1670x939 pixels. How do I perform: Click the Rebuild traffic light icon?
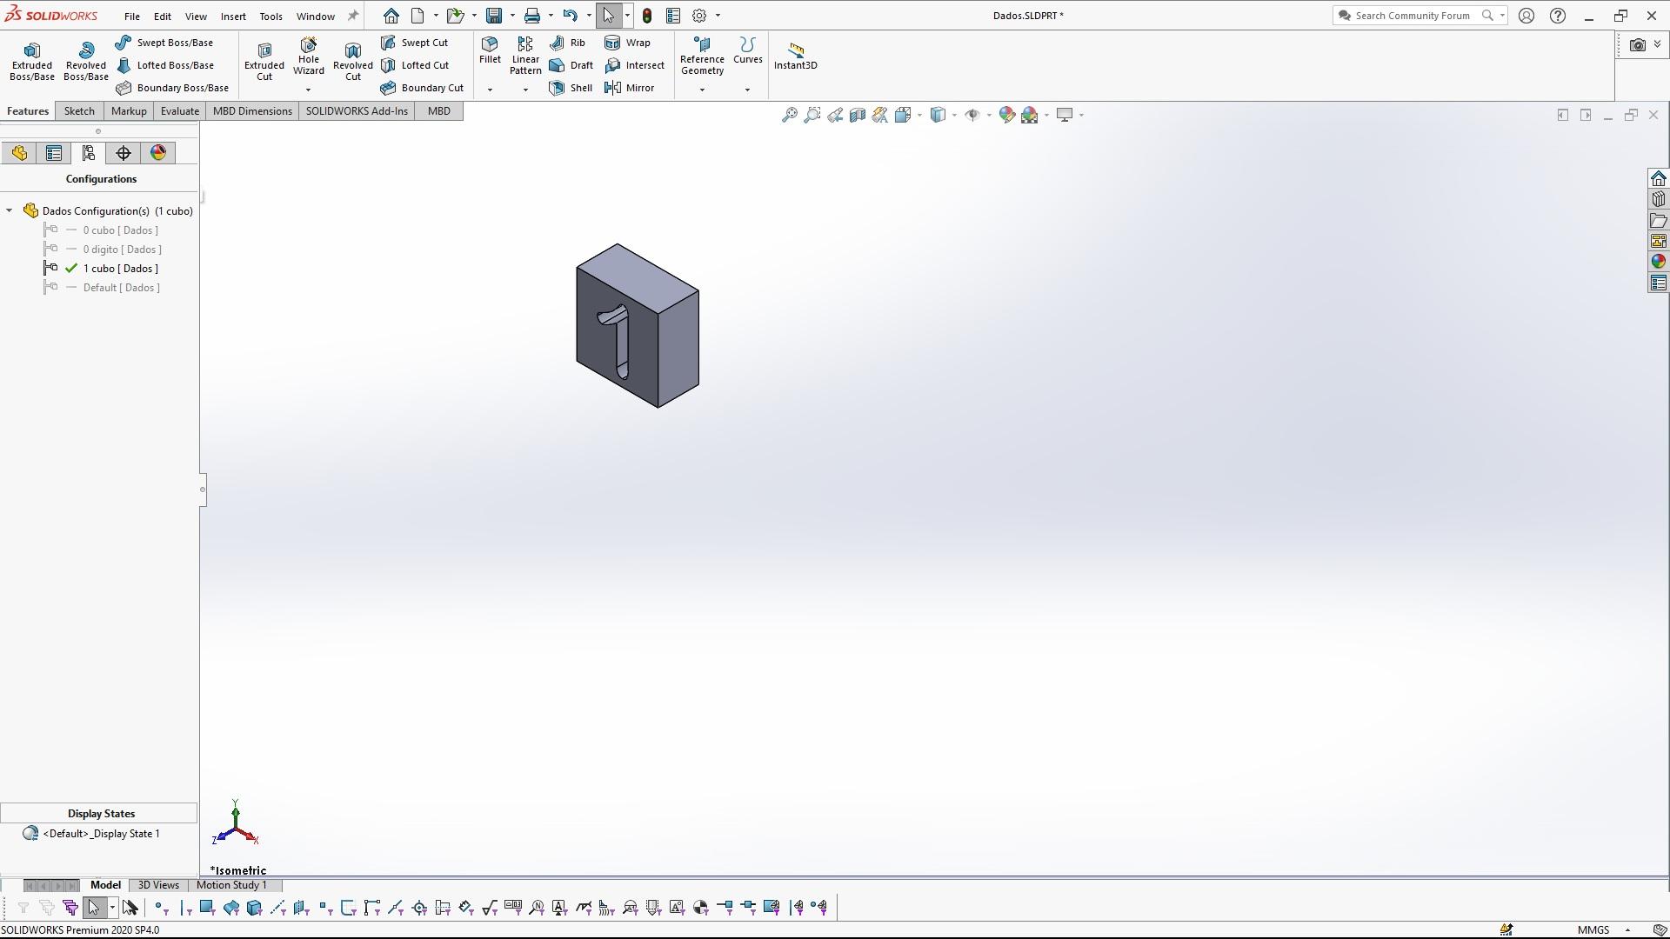tap(647, 16)
